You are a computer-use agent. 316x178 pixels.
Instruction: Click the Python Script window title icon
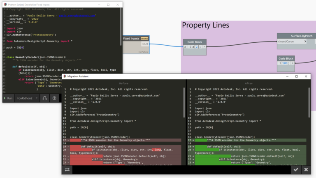5,5
